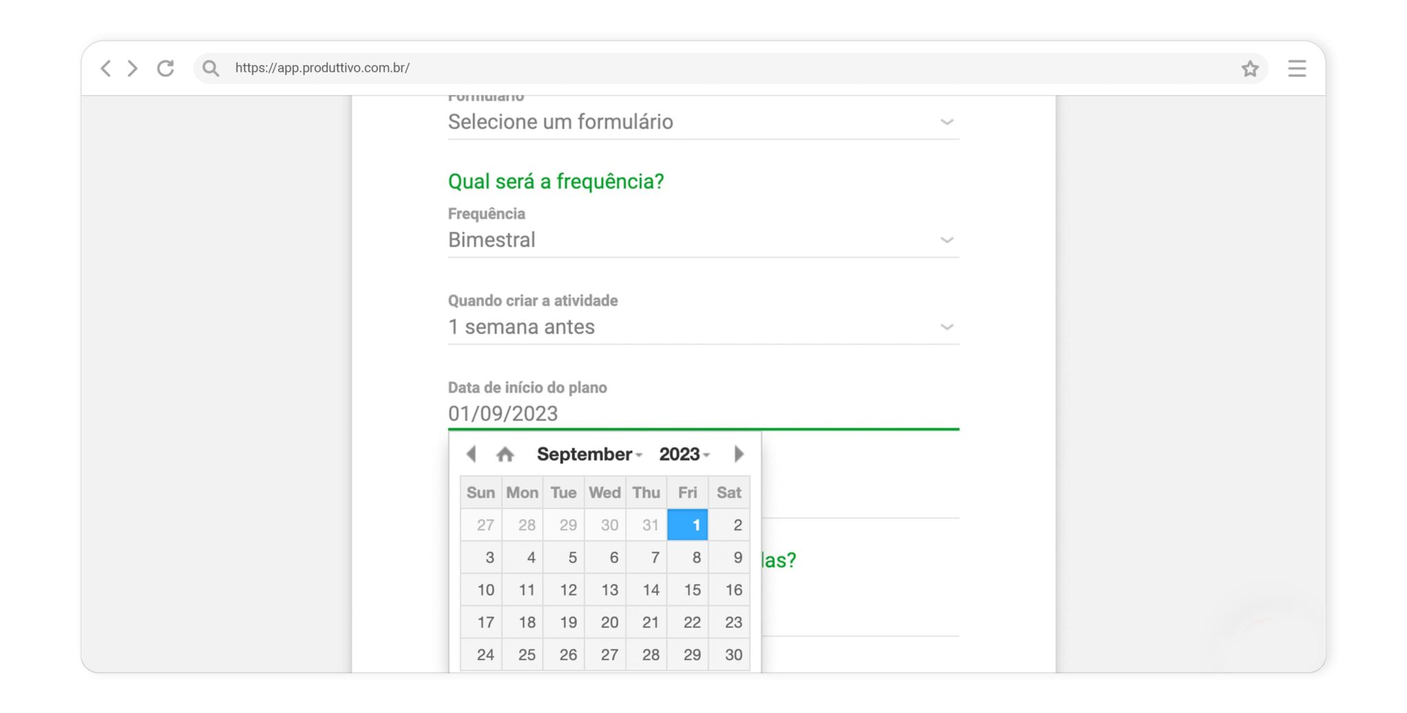Viewport: 1407px width, 713px height.
Task: Open the Selecione um formulário dropdown
Action: pyautogui.click(x=703, y=122)
